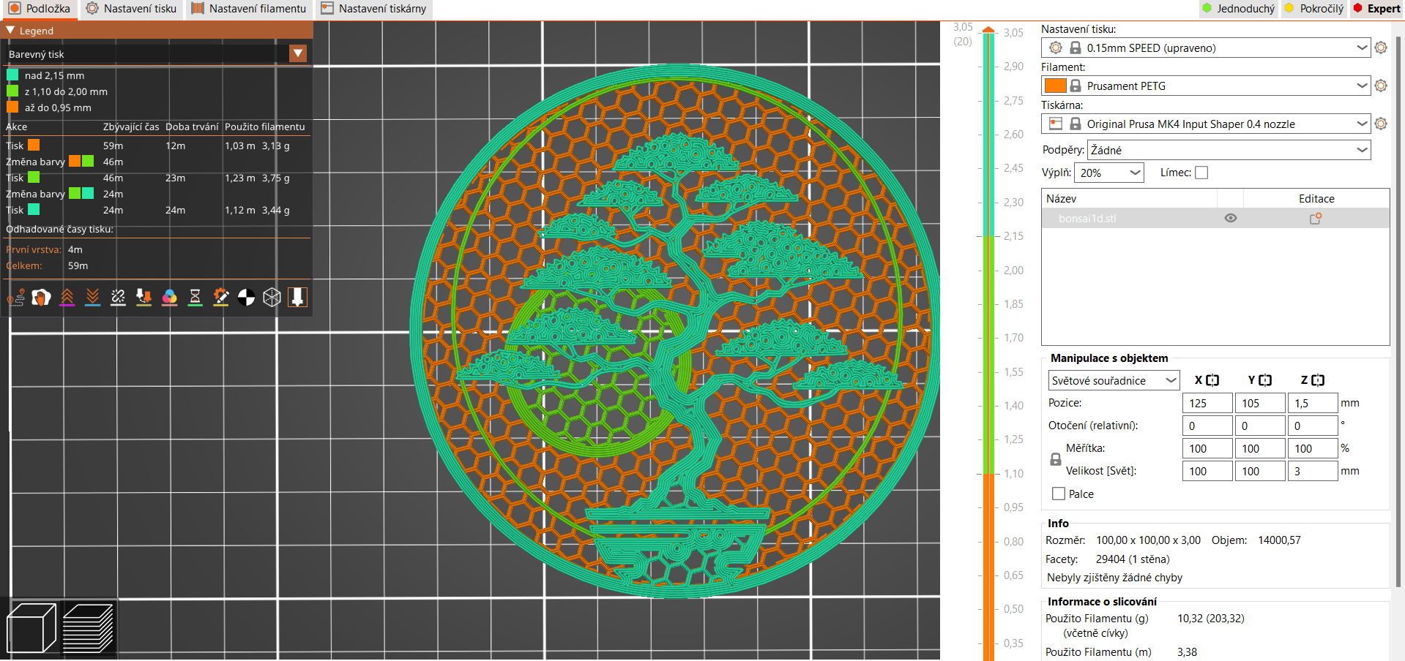Open filament settings via gear beside Prusament PETG

point(1381,86)
